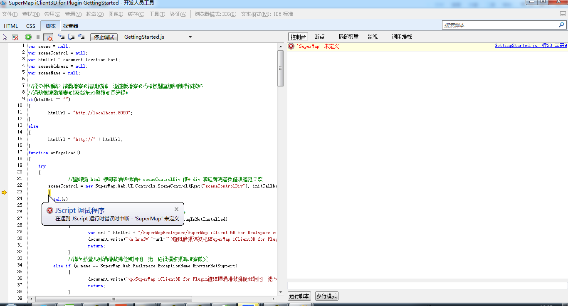Open 文本模式: IE8 标准 menu
Viewport: 568px width, 306px height.
(267, 14)
